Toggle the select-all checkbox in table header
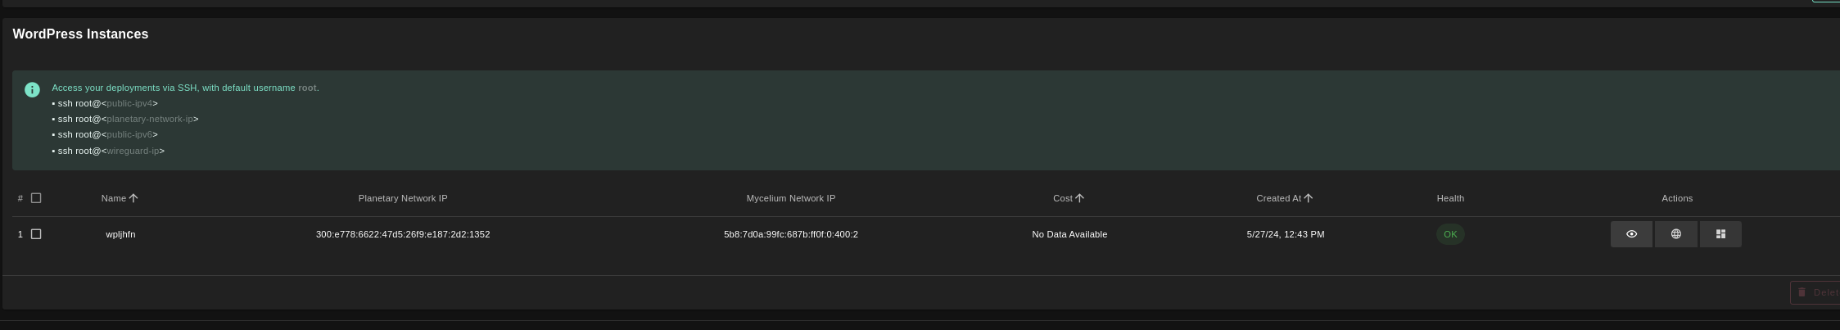 tap(36, 198)
